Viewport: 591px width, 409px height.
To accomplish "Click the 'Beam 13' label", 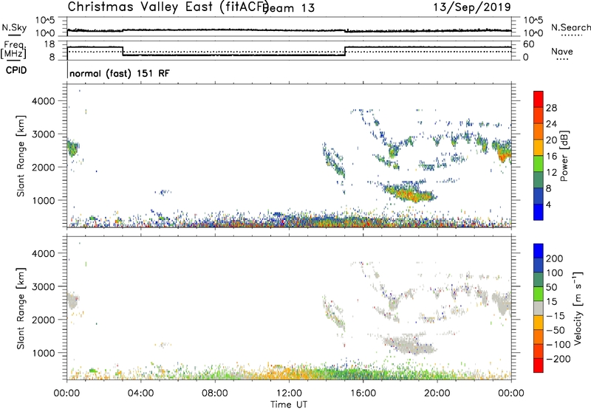I will point(289,8).
